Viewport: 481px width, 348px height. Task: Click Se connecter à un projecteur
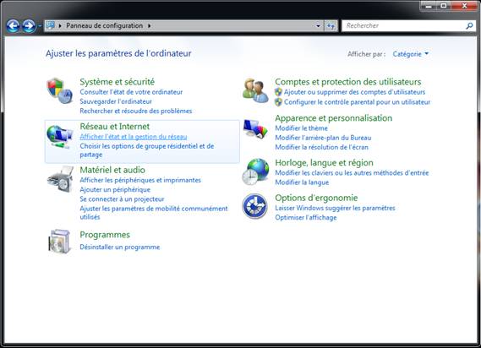coord(122,199)
